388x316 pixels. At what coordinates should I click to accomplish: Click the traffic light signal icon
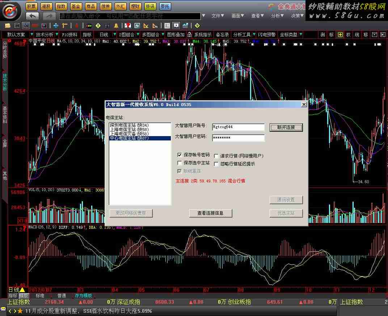[89, 25]
